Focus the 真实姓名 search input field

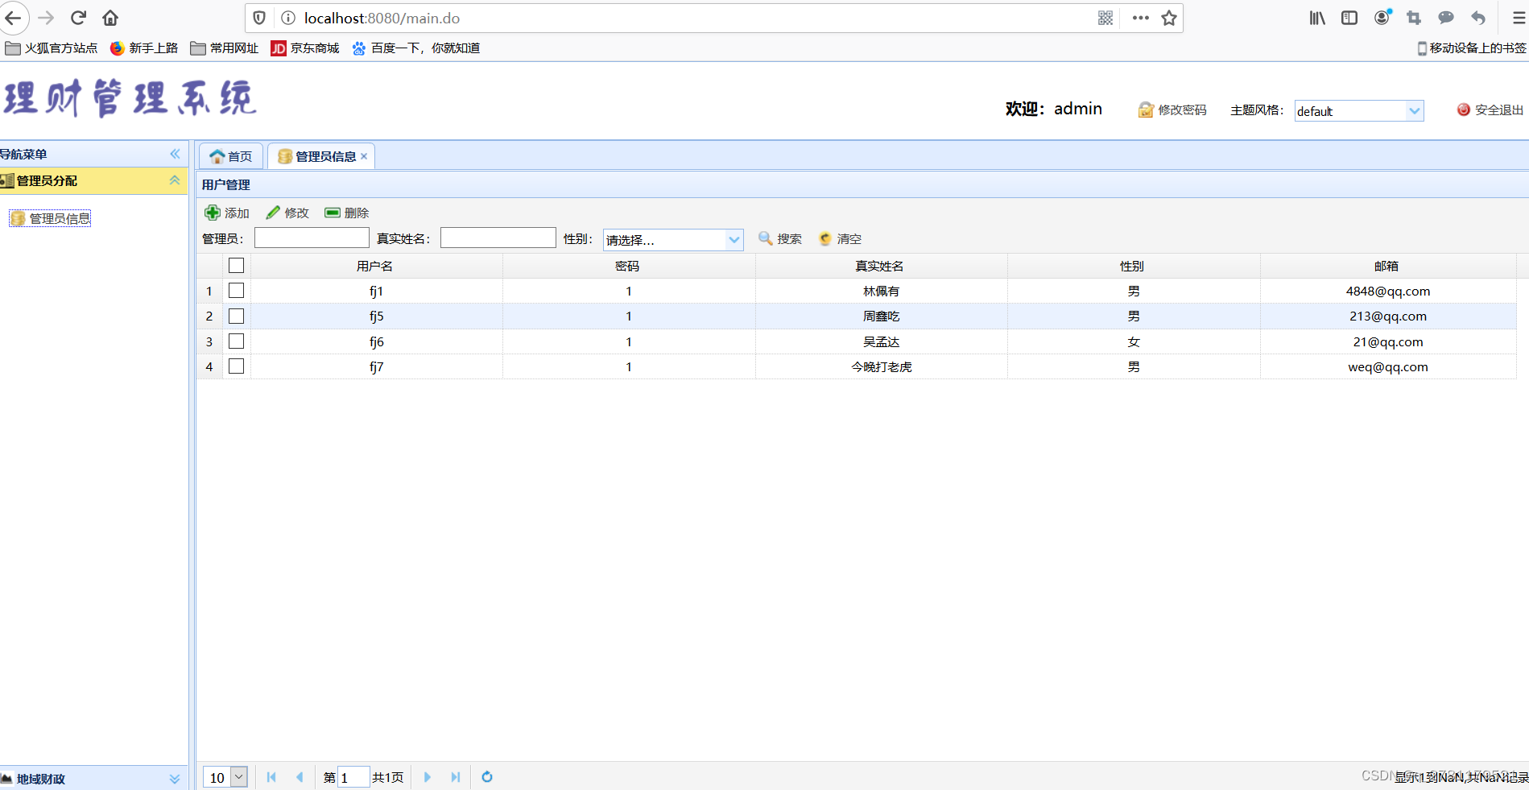(498, 238)
